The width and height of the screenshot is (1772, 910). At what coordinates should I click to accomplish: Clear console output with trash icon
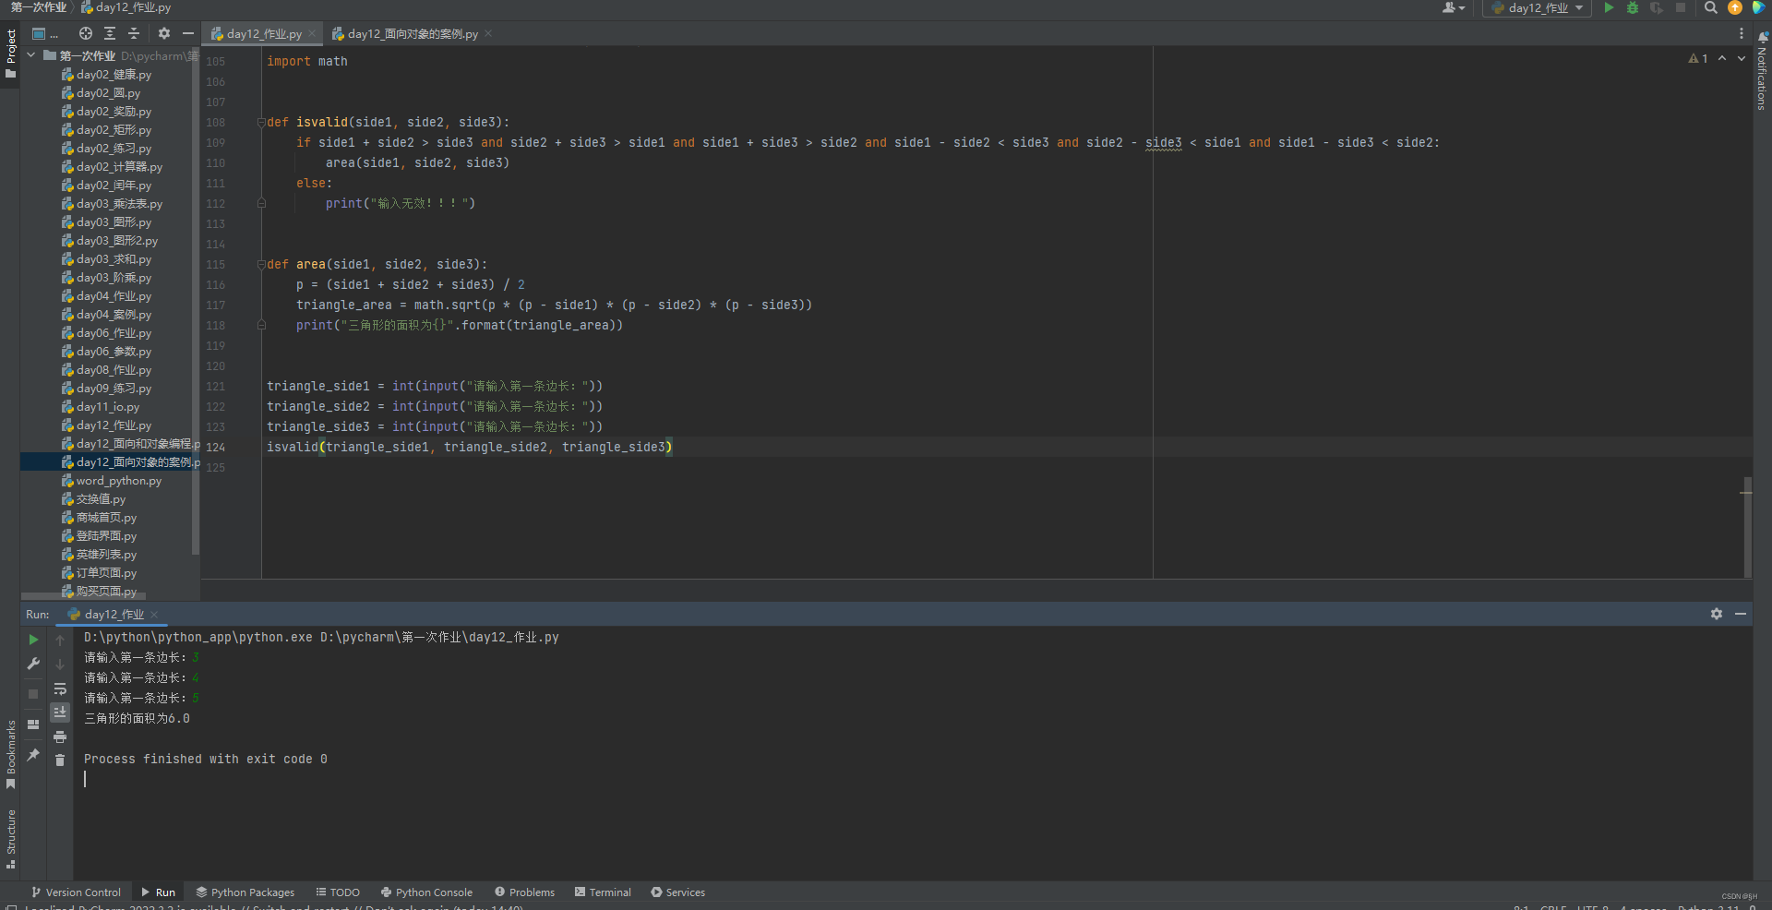click(x=60, y=760)
